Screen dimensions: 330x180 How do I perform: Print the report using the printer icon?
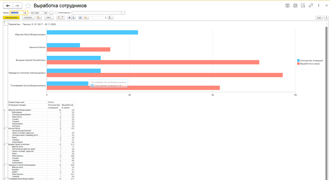pyautogui.click(x=295, y=6)
